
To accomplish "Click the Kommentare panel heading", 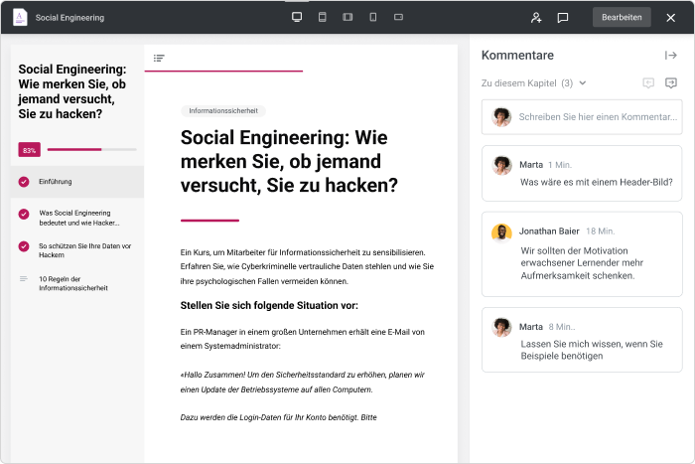I will pyautogui.click(x=517, y=55).
